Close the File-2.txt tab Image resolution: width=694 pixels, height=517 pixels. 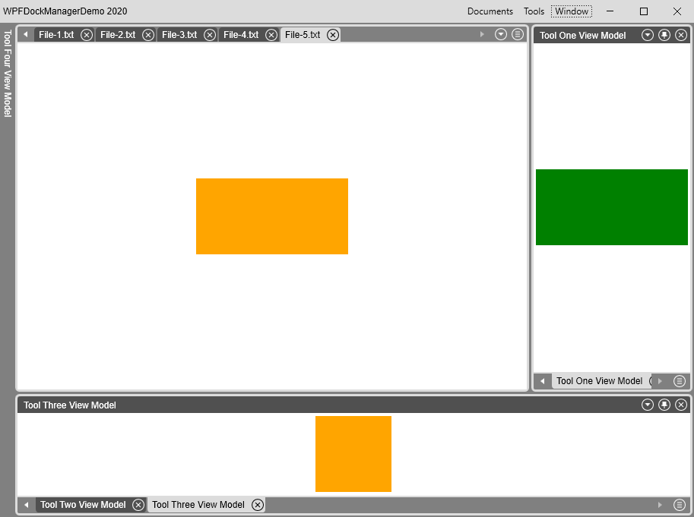pos(148,35)
